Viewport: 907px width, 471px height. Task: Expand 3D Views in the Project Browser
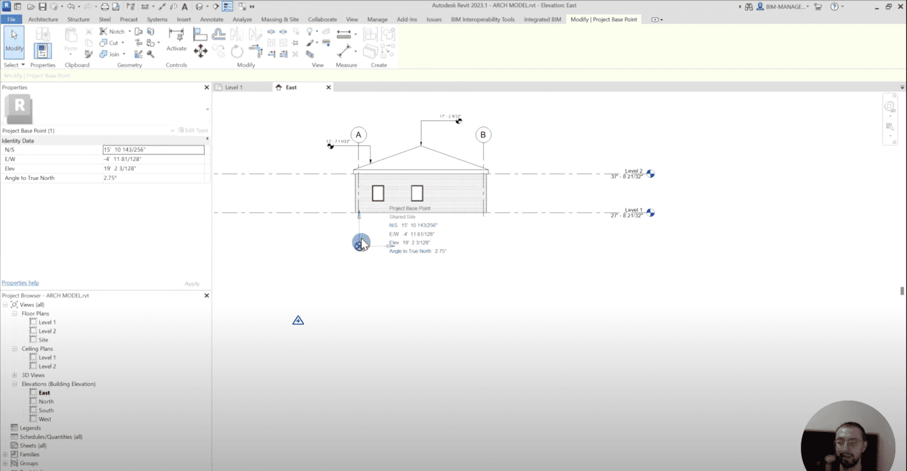[x=14, y=375]
